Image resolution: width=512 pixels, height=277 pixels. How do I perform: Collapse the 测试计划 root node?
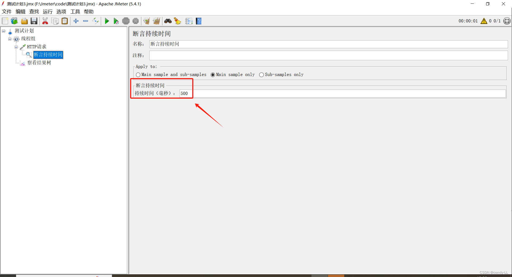[x=3, y=31]
